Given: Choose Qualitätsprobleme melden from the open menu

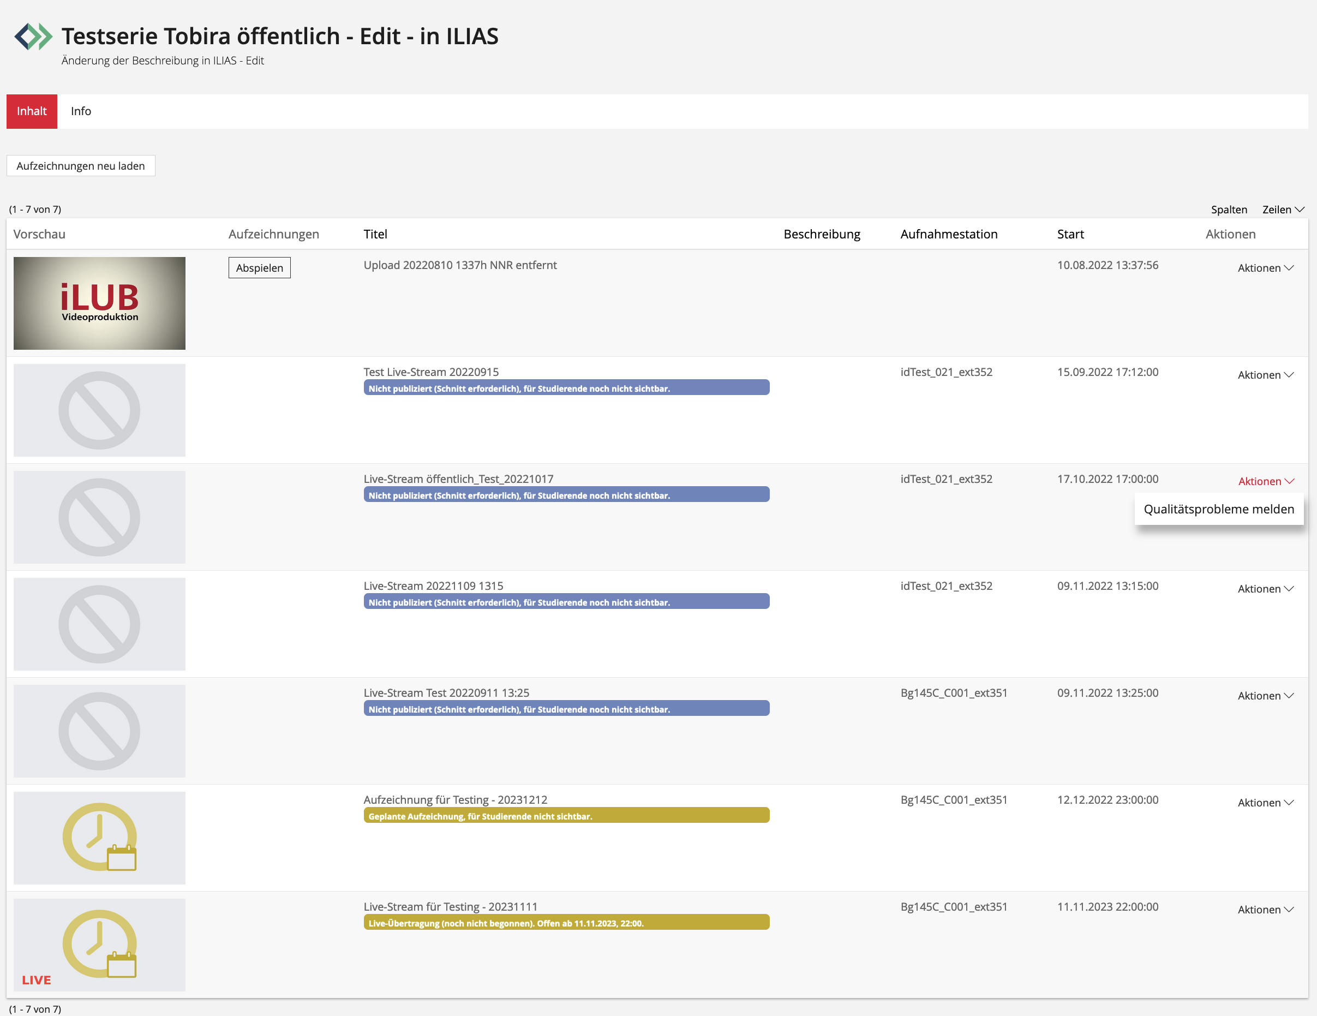Looking at the screenshot, I should click(x=1218, y=509).
